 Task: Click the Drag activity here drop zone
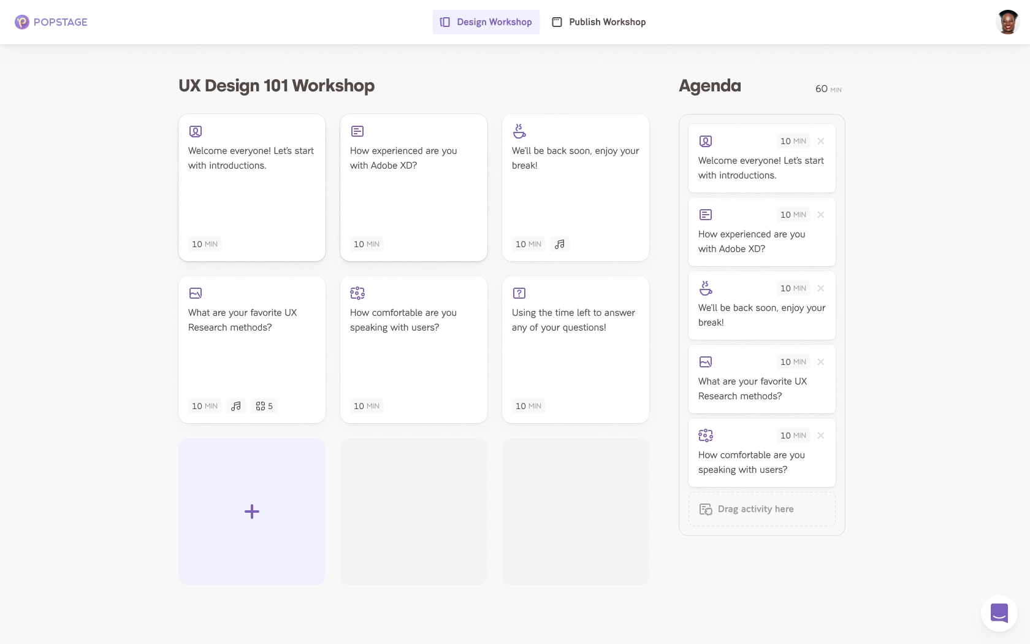point(761,509)
